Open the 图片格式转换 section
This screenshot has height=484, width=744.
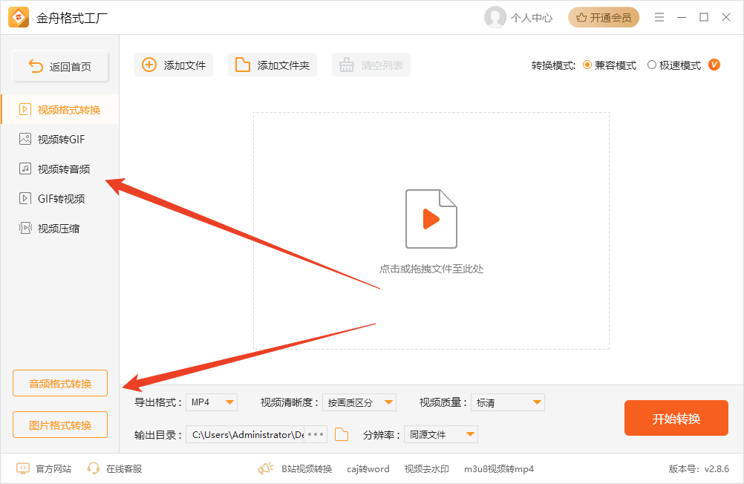tap(59, 425)
